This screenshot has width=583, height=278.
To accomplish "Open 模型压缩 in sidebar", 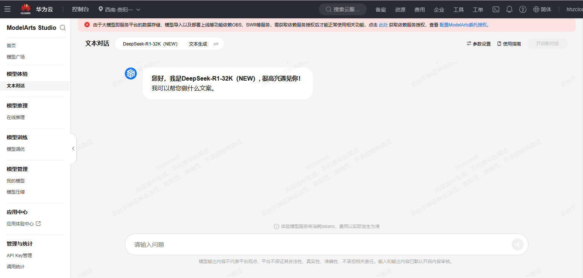I will click(16, 192).
